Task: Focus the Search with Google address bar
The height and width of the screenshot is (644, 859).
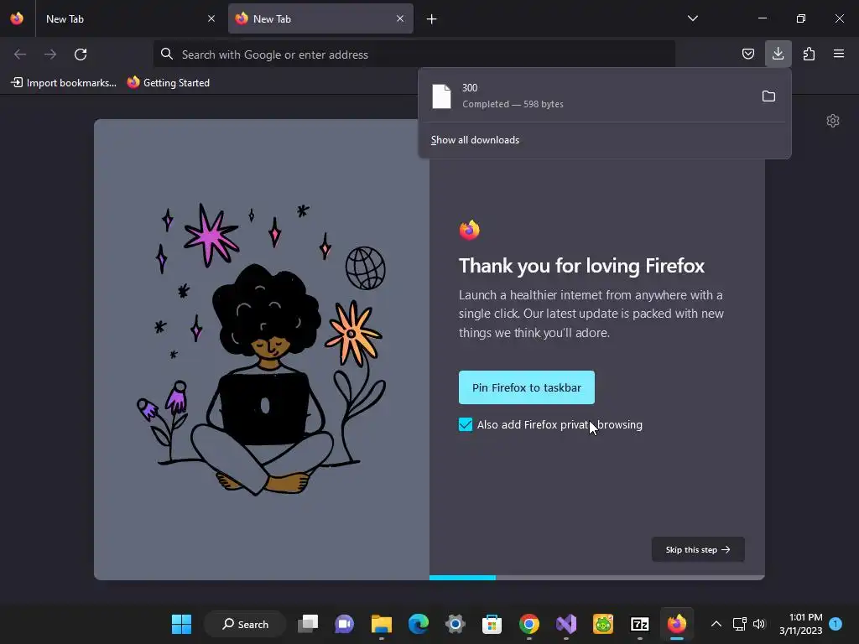Action: 414,55
